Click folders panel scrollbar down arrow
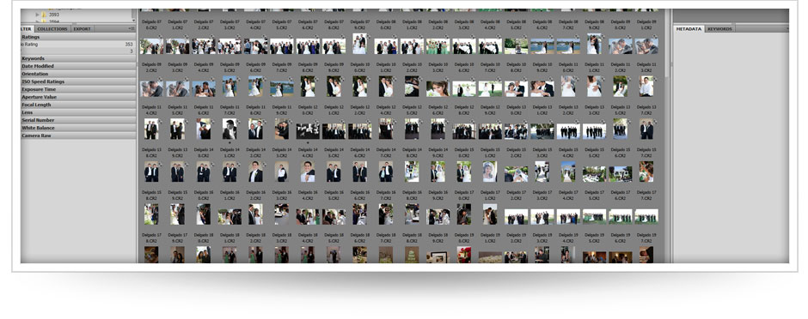The height and width of the screenshot is (319, 808). pos(134,21)
